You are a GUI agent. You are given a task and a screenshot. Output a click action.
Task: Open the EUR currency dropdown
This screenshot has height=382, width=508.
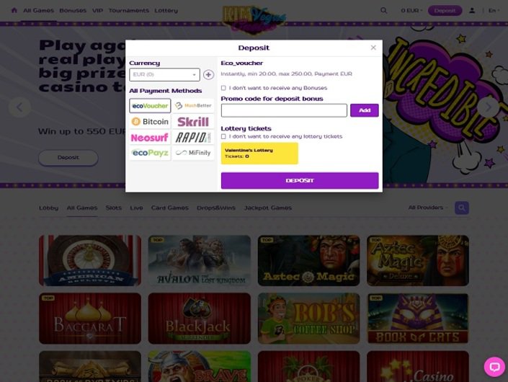164,74
